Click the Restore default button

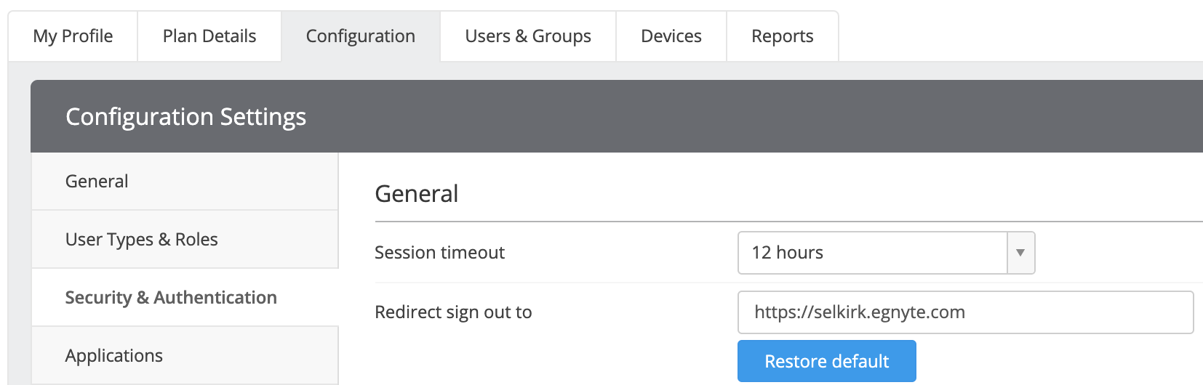(826, 361)
